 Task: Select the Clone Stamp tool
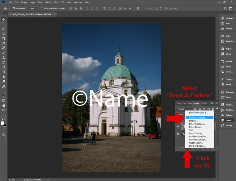click(4, 58)
